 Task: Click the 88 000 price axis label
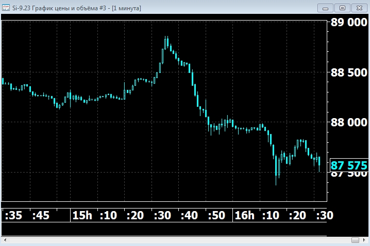click(348, 122)
